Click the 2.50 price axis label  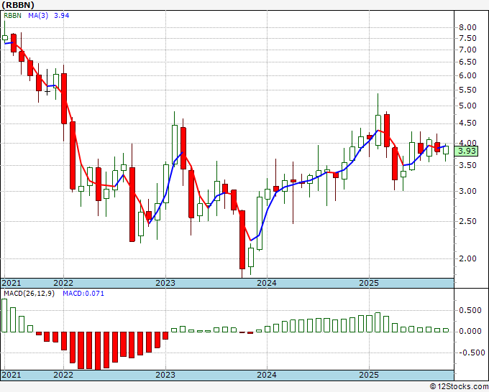467,221
